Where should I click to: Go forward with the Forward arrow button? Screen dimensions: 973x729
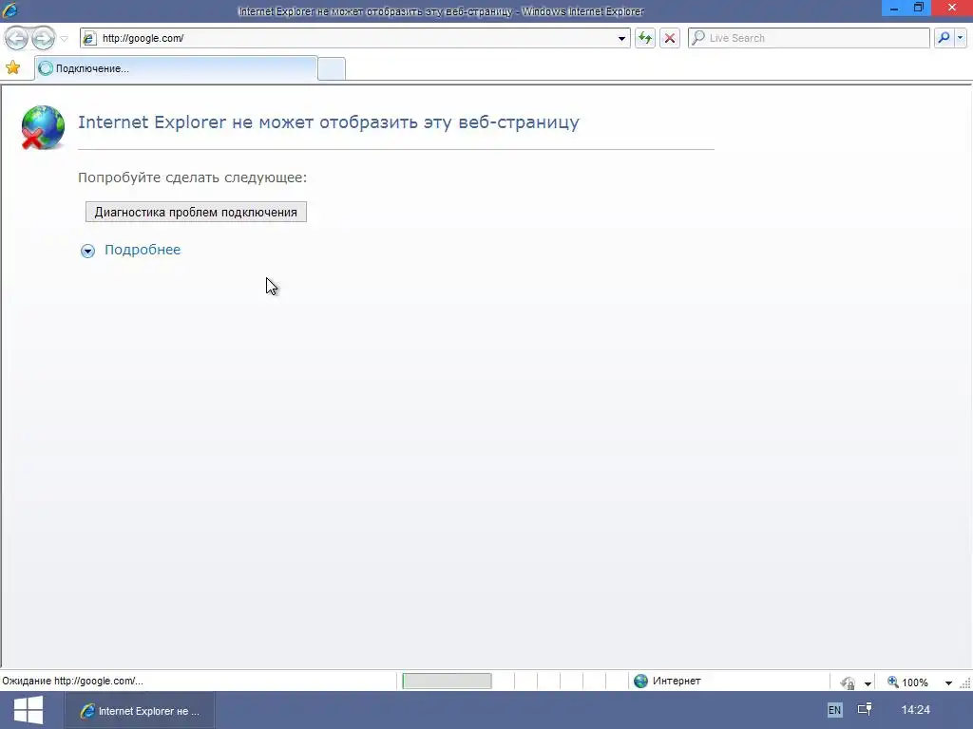point(44,38)
